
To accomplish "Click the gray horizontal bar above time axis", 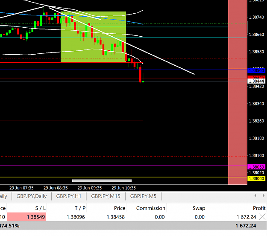I will (x=102, y=181).
